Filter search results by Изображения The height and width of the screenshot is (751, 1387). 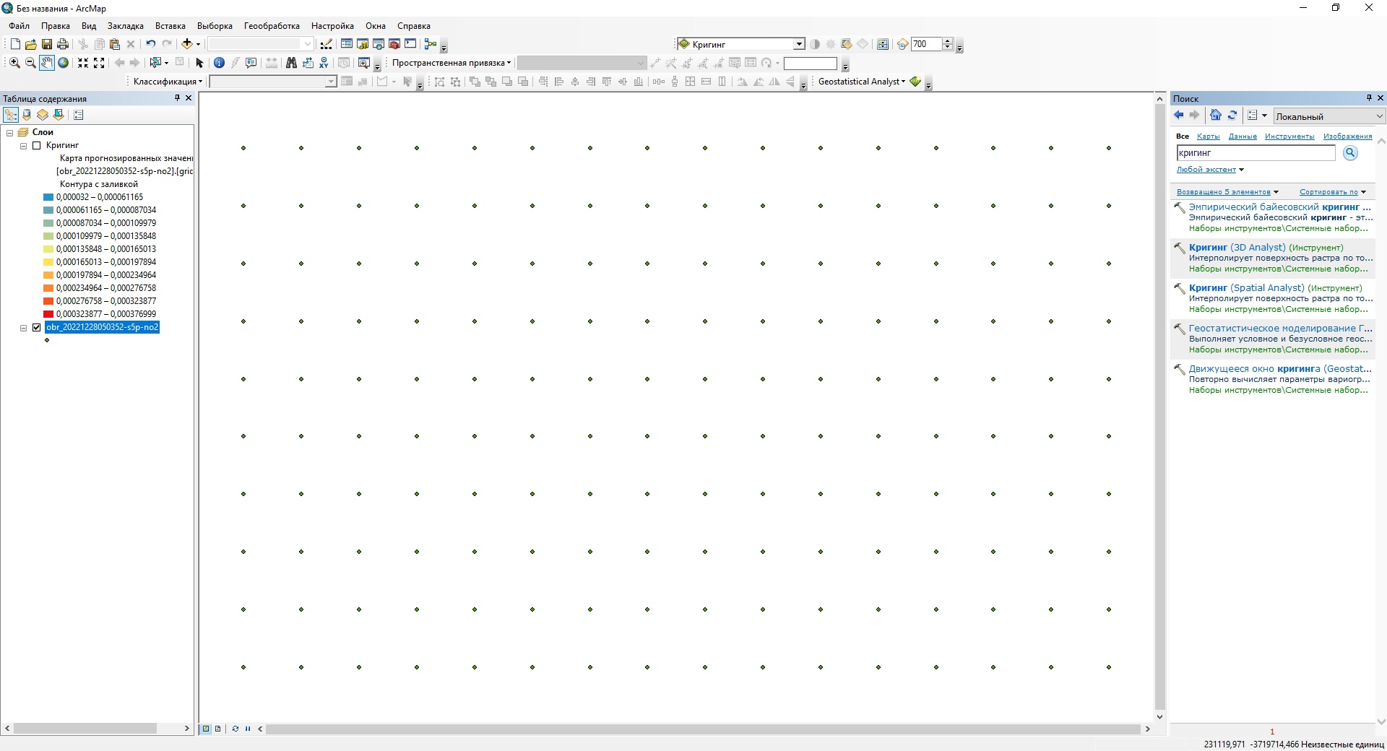(x=1347, y=136)
